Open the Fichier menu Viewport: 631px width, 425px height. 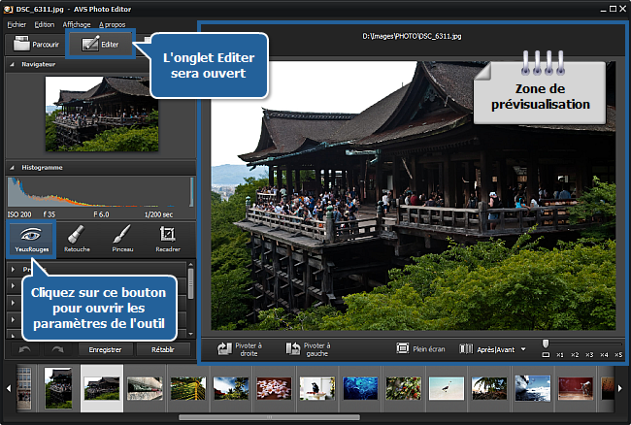coord(17,24)
